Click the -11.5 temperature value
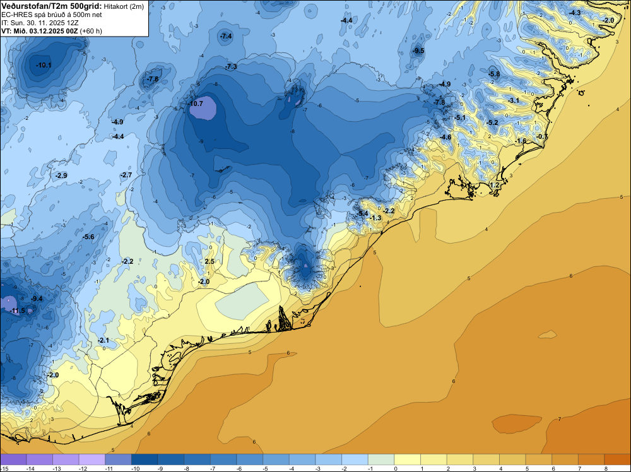This screenshot has width=631, height=472. pyautogui.click(x=18, y=310)
